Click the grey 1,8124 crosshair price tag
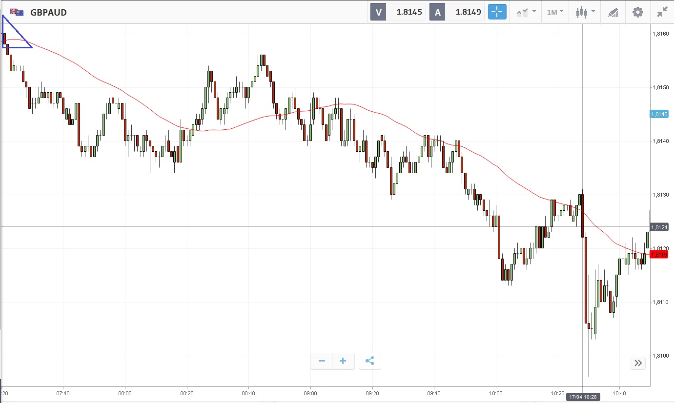Screen dimensions: 674x403 click(x=659, y=227)
